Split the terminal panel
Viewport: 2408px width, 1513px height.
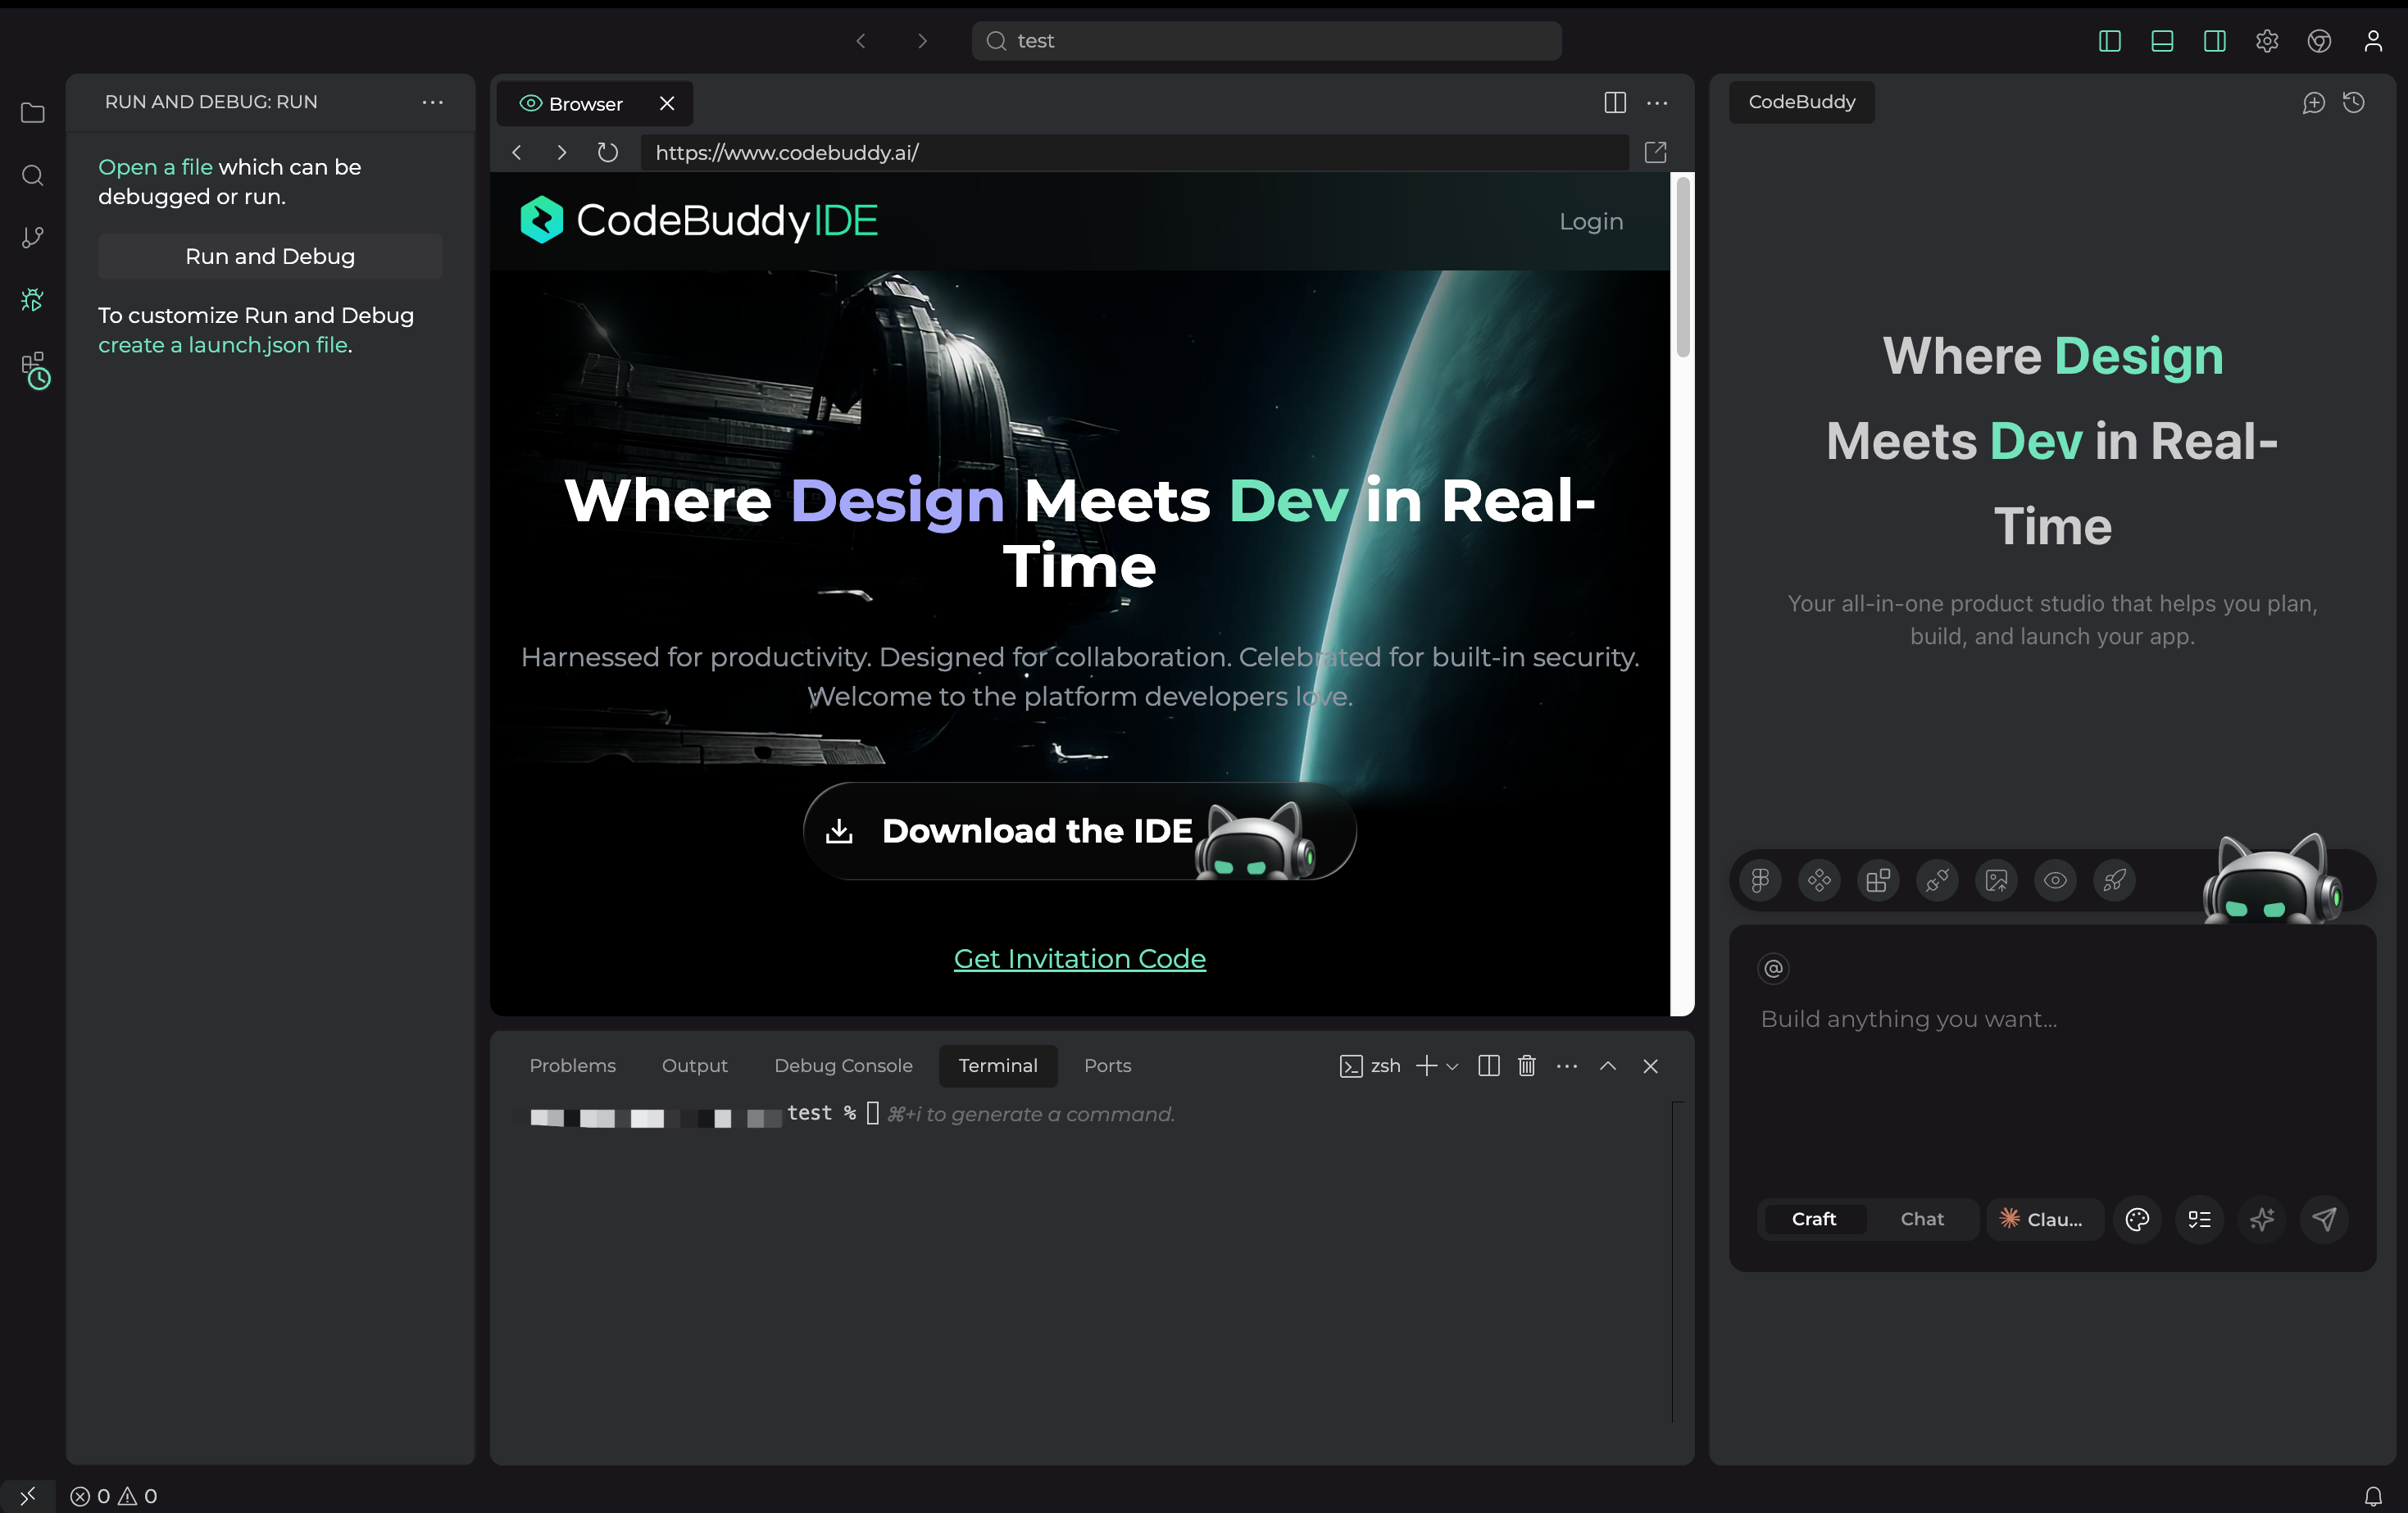tap(1488, 1066)
